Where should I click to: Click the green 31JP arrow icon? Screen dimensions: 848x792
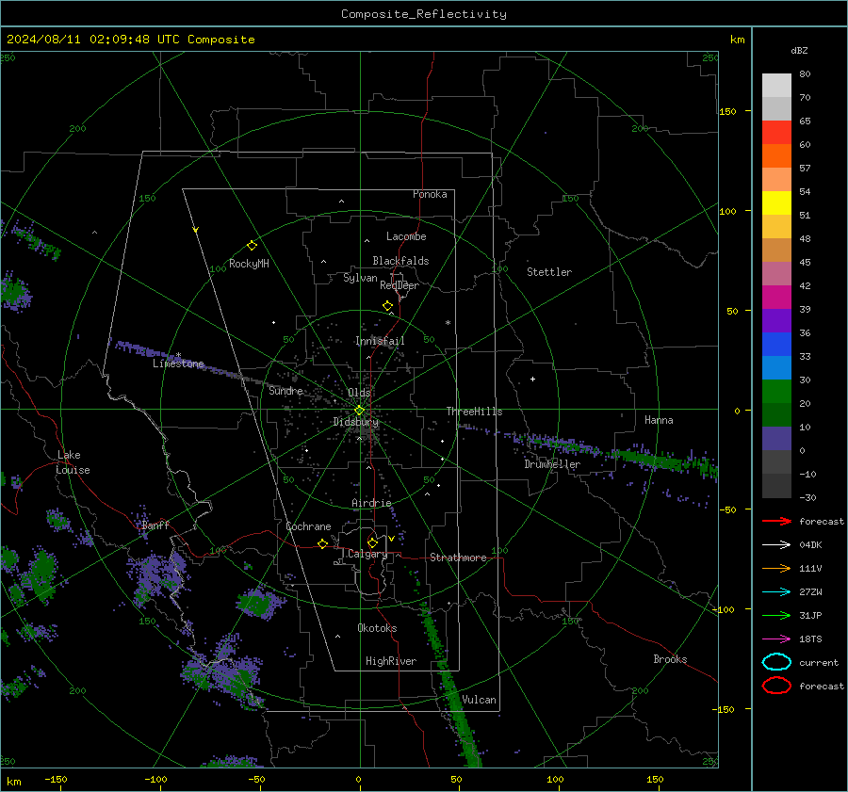tap(776, 615)
